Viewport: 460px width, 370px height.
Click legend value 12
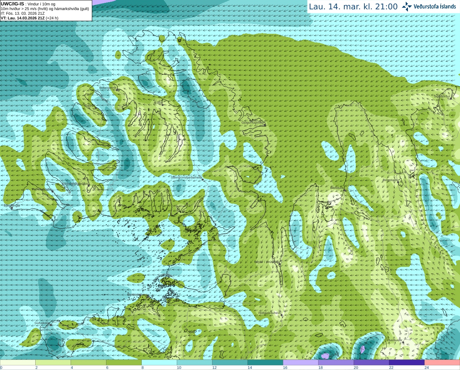tap(214, 367)
